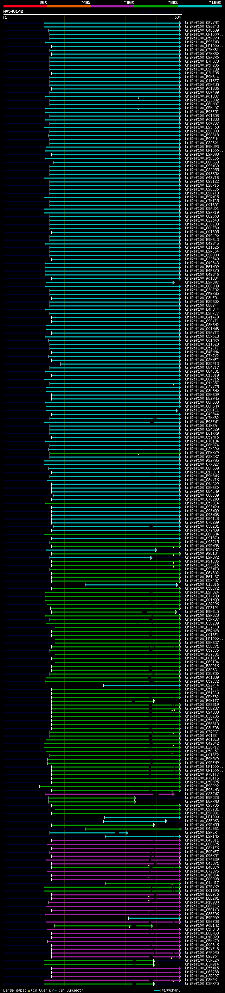Select hit label UniRef100_B9GFU1
Screen dimensions: 225x993
pyautogui.click(x=202, y=139)
